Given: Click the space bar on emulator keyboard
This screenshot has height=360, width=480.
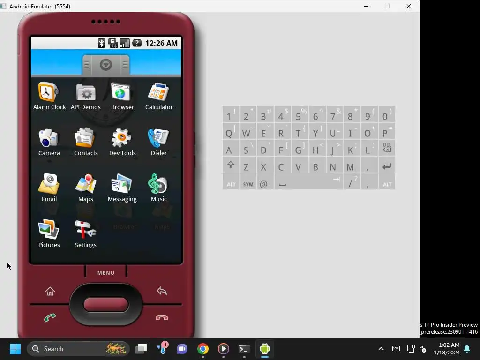Looking at the screenshot, I should [308, 182].
